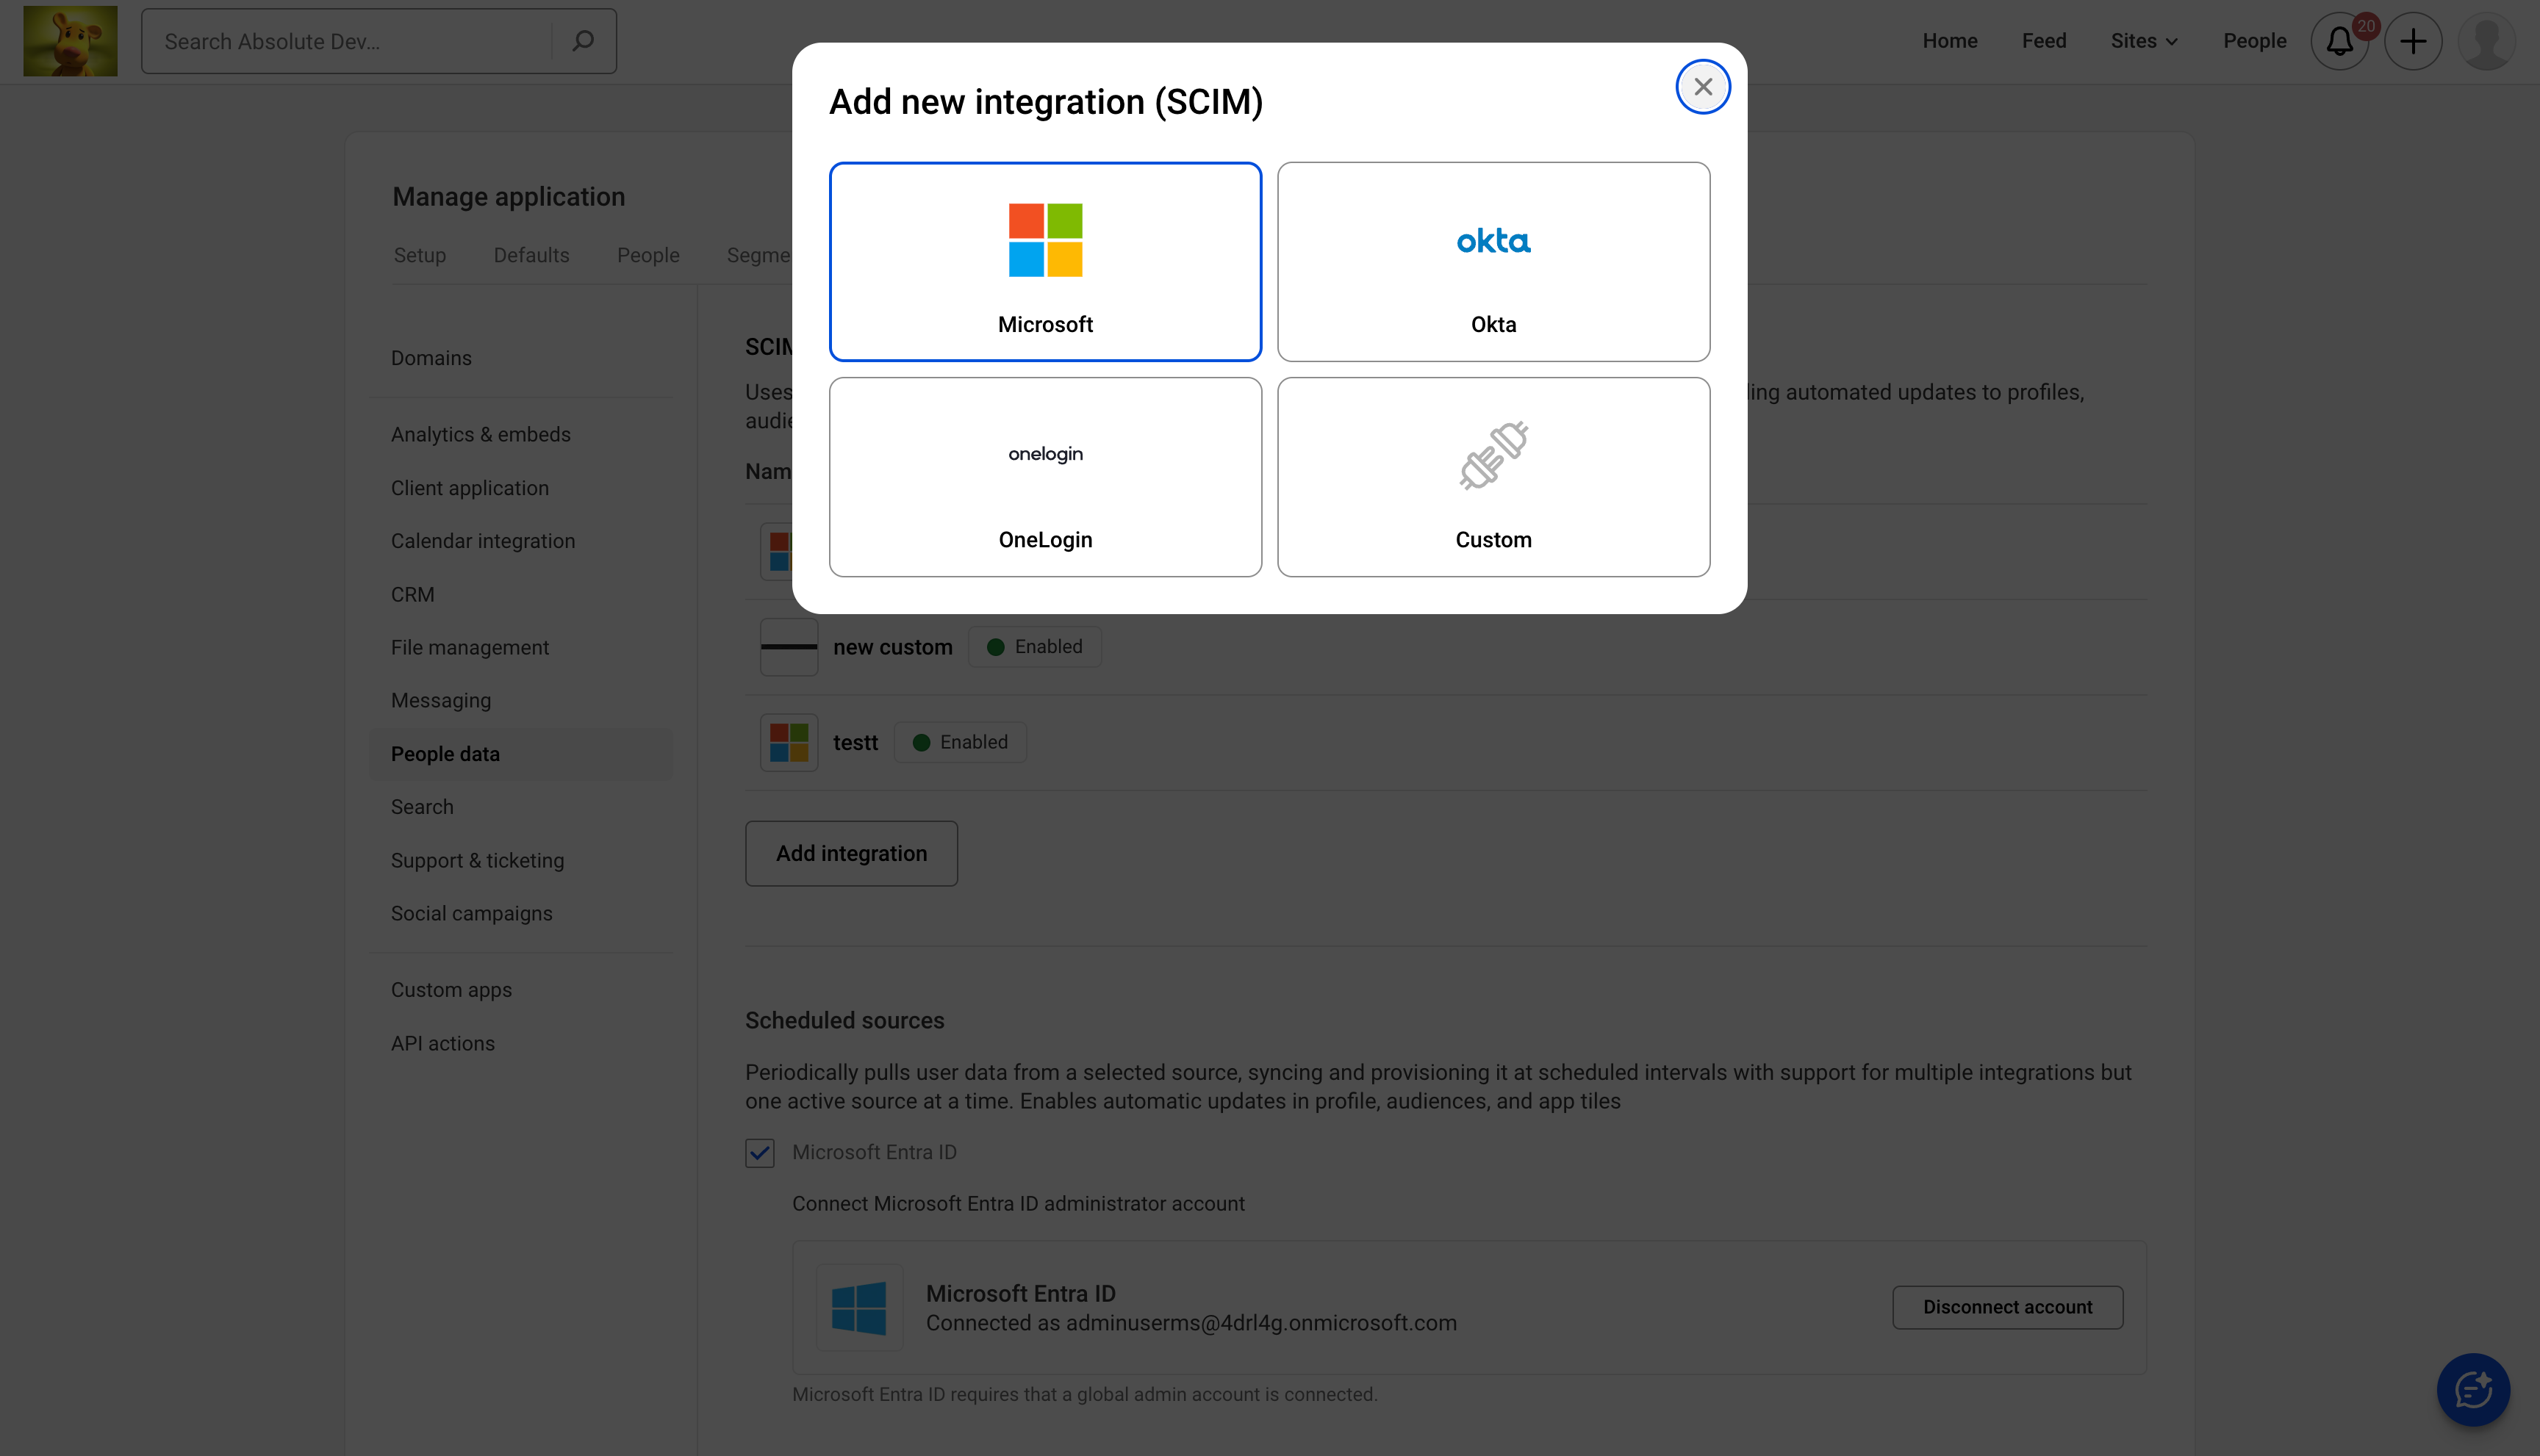
Task: Click the plus create button
Action: (x=2413, y=41)
